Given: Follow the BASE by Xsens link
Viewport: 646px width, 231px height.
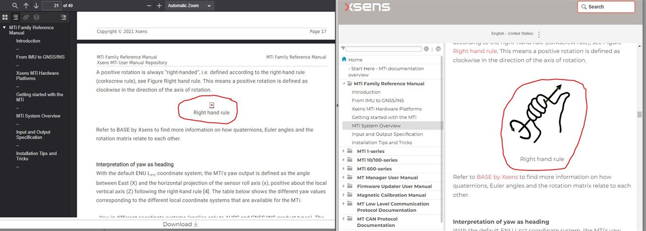Looking at the screenshot, I should click(x=497, y=177).
